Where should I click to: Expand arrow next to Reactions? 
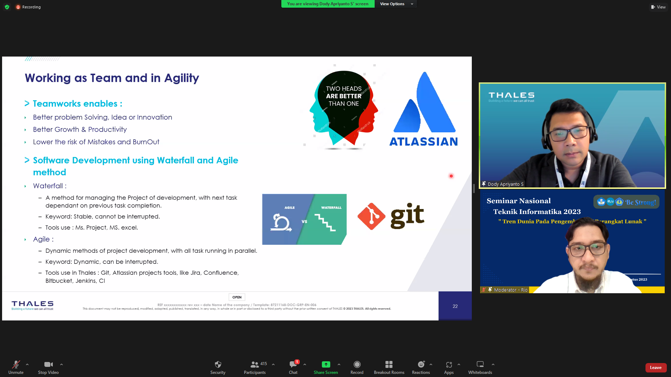click(x=431, y=364)
